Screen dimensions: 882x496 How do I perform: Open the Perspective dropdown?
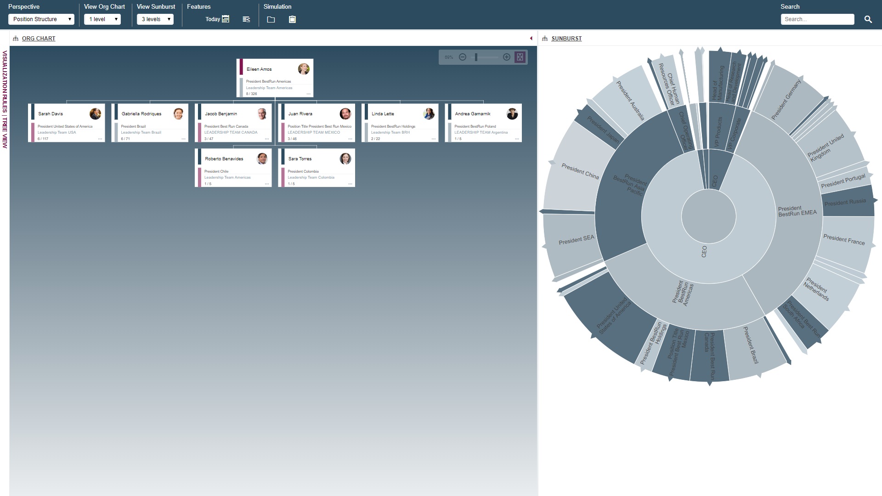41,19
